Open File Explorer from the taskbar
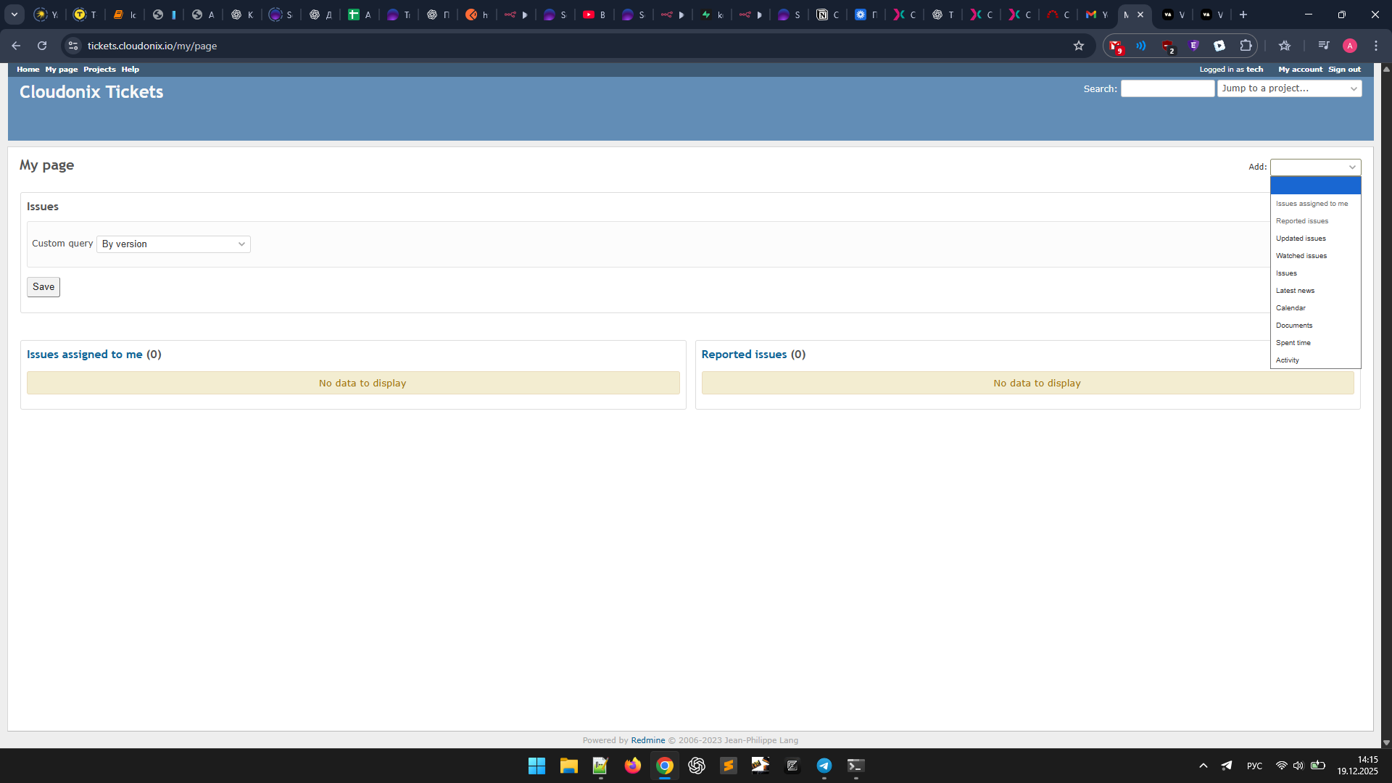 point(568,766)
